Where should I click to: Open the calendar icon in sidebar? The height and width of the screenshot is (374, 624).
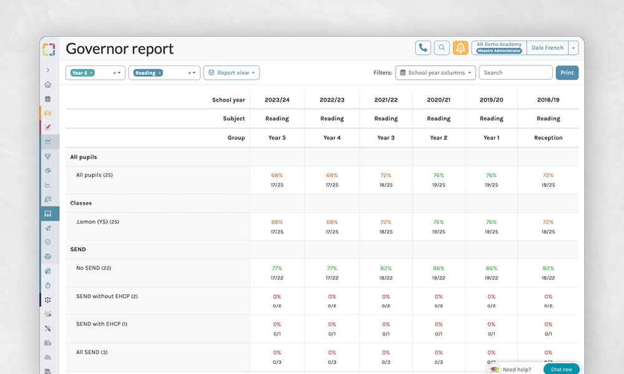coord(48,99)
